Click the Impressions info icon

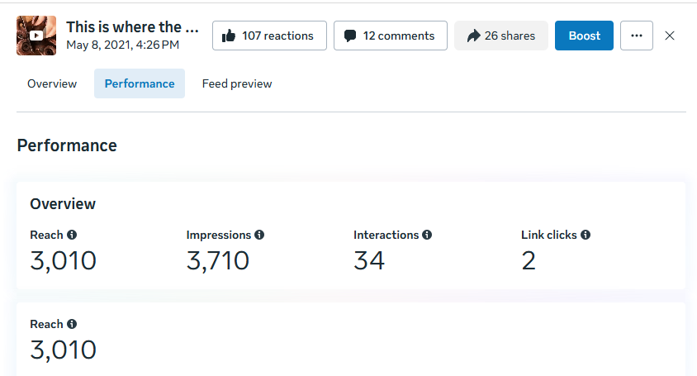(x=259, y=235)
